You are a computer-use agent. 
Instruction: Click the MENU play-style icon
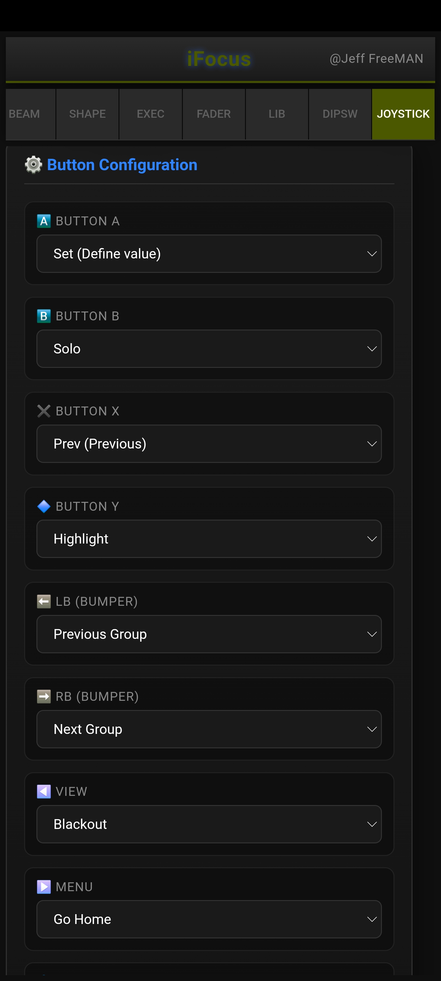coord(44,887)
